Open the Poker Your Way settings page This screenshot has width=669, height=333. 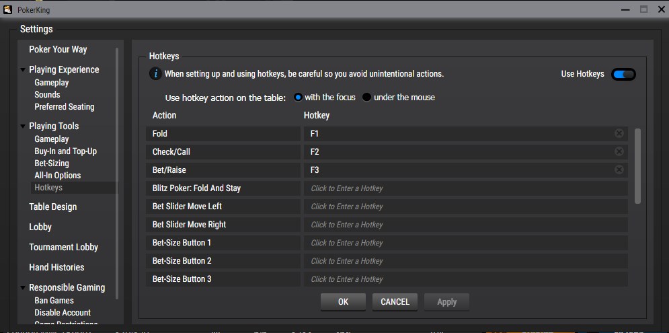58,50
